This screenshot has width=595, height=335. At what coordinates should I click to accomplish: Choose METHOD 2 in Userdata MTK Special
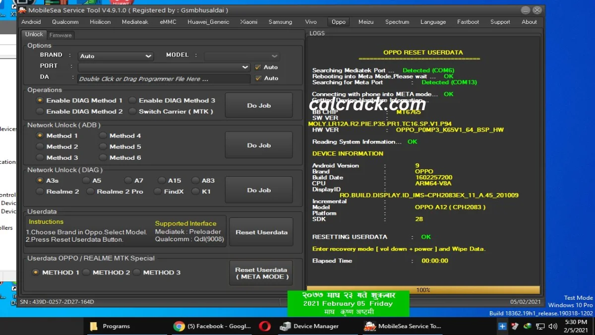pos(107,272)
